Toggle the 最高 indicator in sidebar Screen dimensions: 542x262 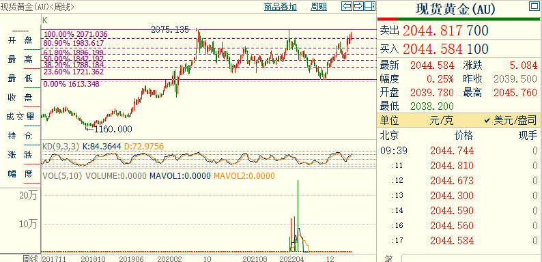pyautogui.click(x=20, y=59)
